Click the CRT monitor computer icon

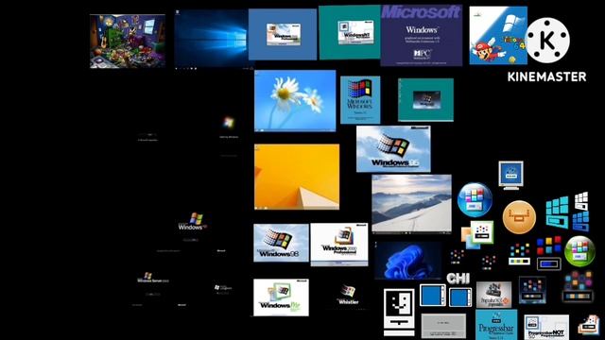click(510, 176)
